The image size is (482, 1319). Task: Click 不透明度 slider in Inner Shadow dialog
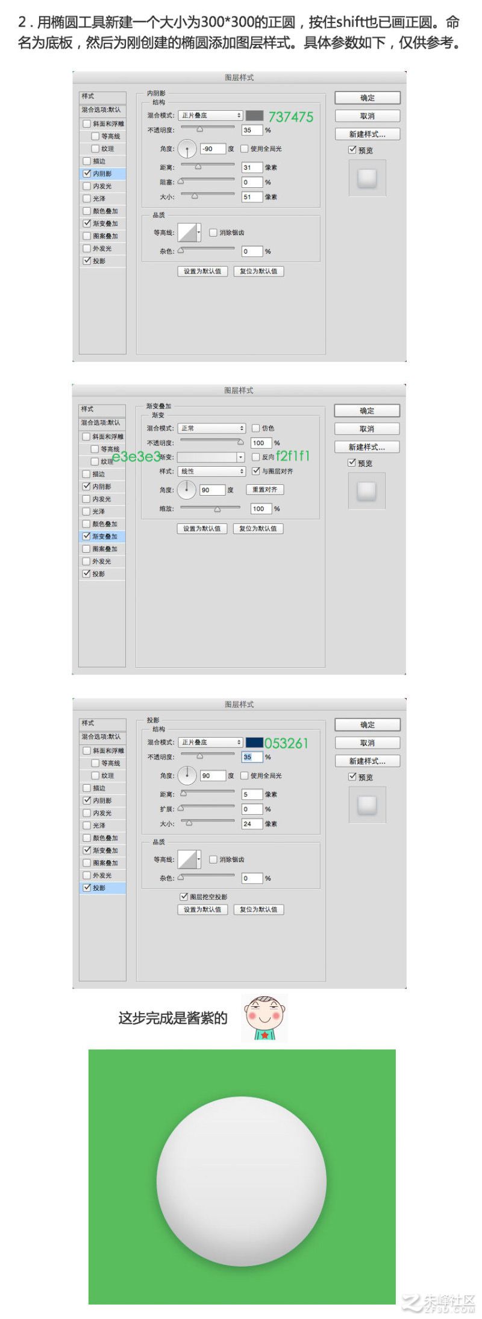[x=207, y=128]
